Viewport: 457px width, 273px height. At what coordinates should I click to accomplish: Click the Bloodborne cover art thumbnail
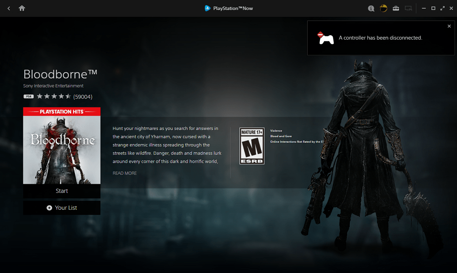click(x=62, y=146)
